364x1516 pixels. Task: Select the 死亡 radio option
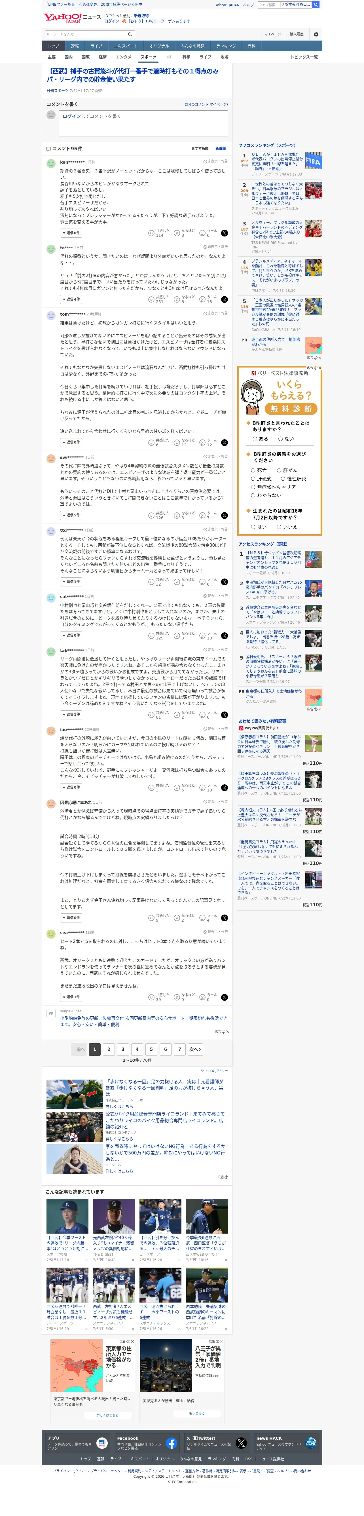tap(253, 470)
